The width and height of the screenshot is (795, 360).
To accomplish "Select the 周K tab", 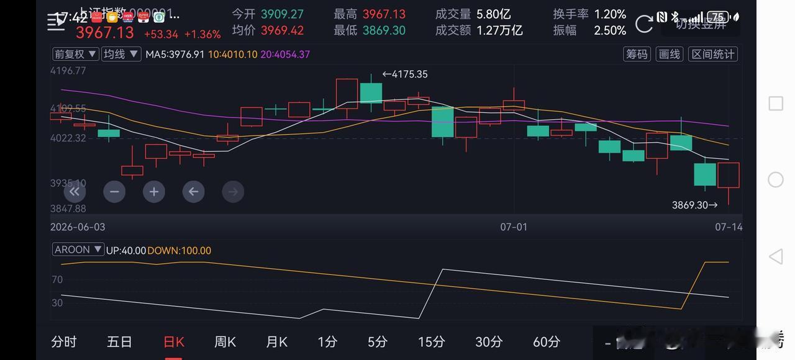I will (x=225, y=341).
